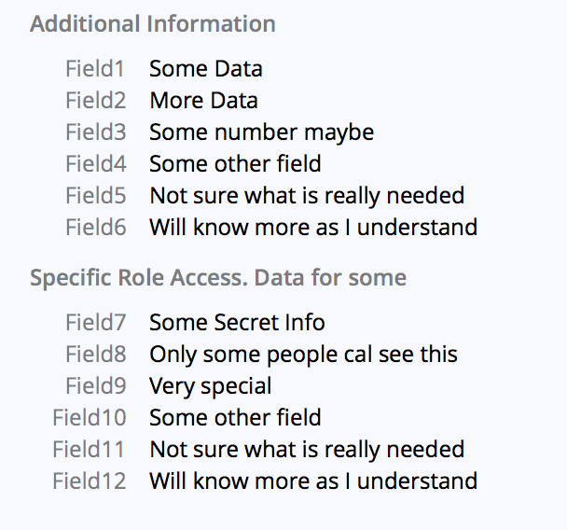Click Field6's Will know more as I understand
Viewport: 567px width, 530px height.
313,227
